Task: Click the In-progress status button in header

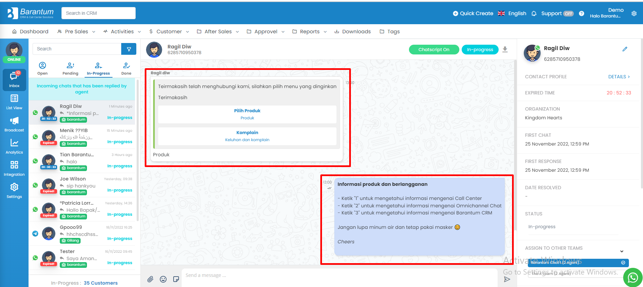Action: pyautogui.click(x=480, y=49)
